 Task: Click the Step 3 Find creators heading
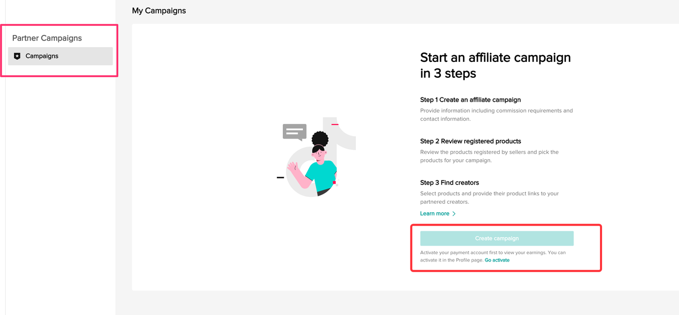point(449,183)
